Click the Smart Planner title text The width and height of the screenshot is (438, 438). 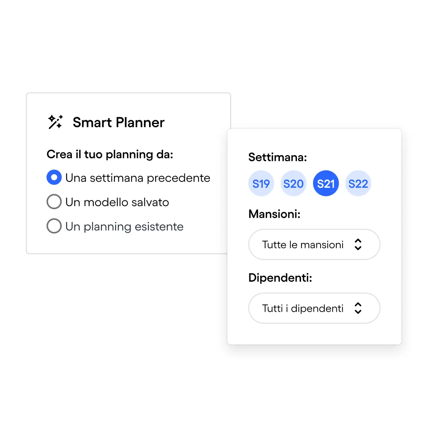pyautogui.click(x=119, y=122)
